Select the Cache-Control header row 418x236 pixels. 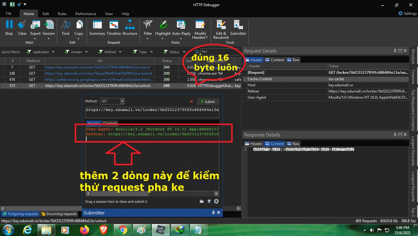326,79
